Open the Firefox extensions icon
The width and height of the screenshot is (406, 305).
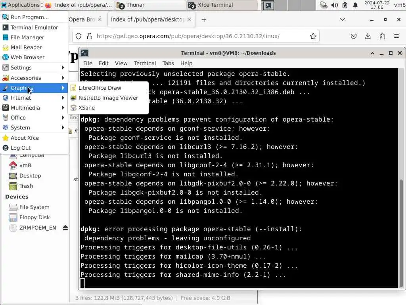[382, 36]
